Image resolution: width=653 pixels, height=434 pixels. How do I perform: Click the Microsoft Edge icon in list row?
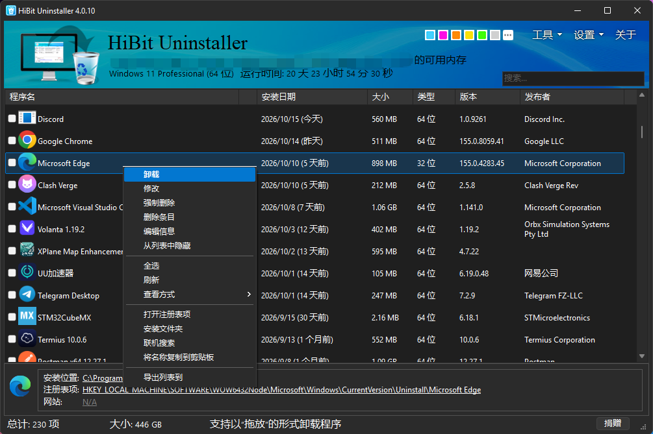27,162
